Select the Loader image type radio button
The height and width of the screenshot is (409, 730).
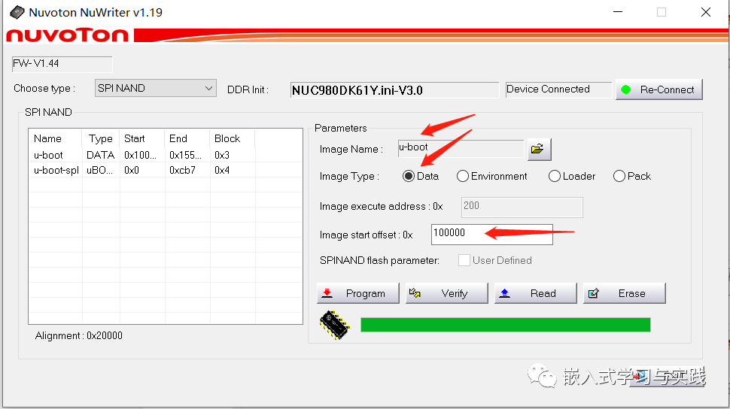click(554, 176)
